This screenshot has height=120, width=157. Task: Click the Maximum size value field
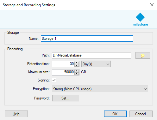pyautogui.click(x=63, y=72)
